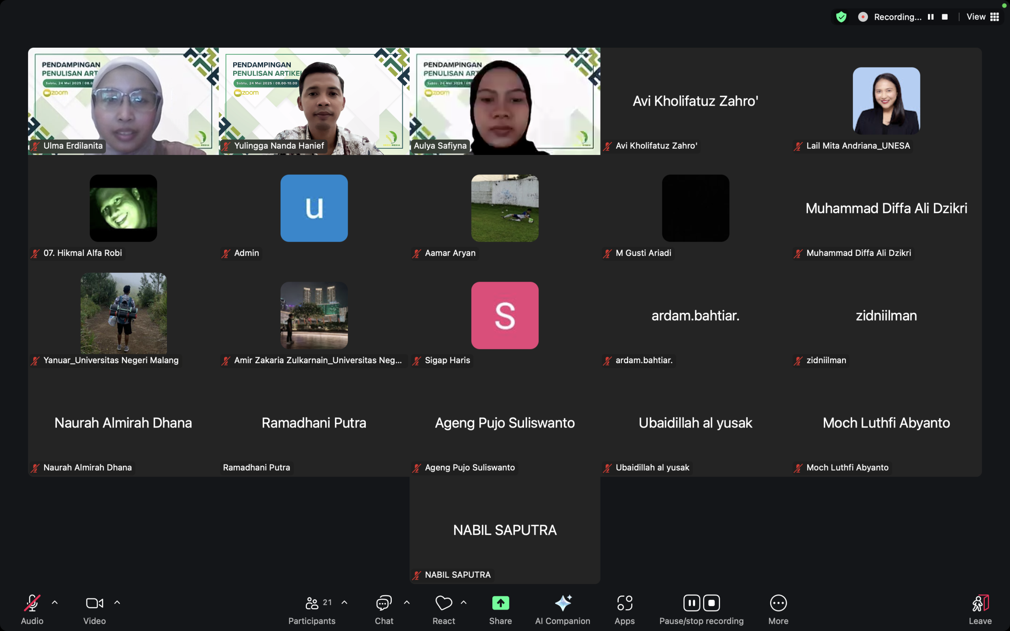Click the Leave meeting icon
Screen dimensions: 1010x631
pos(980,603)
